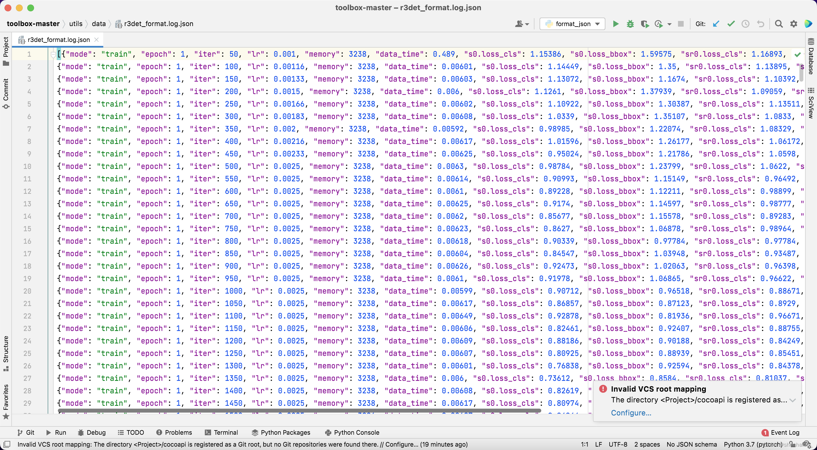
Task: Open the user account dropdown
Action: [522, 24]
